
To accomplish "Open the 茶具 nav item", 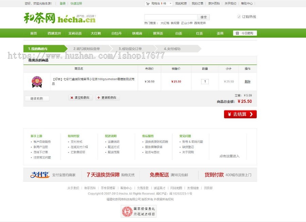I will pyautogui.click(x=220, y=33).
